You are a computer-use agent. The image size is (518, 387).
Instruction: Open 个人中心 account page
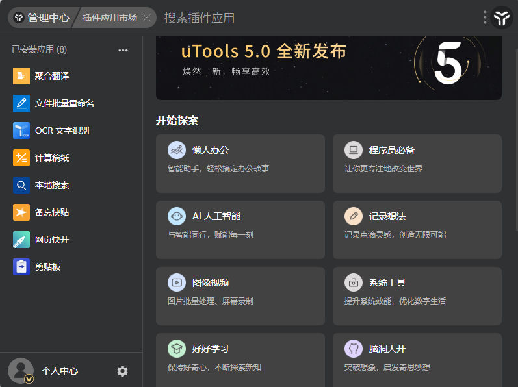click(60, 371)
